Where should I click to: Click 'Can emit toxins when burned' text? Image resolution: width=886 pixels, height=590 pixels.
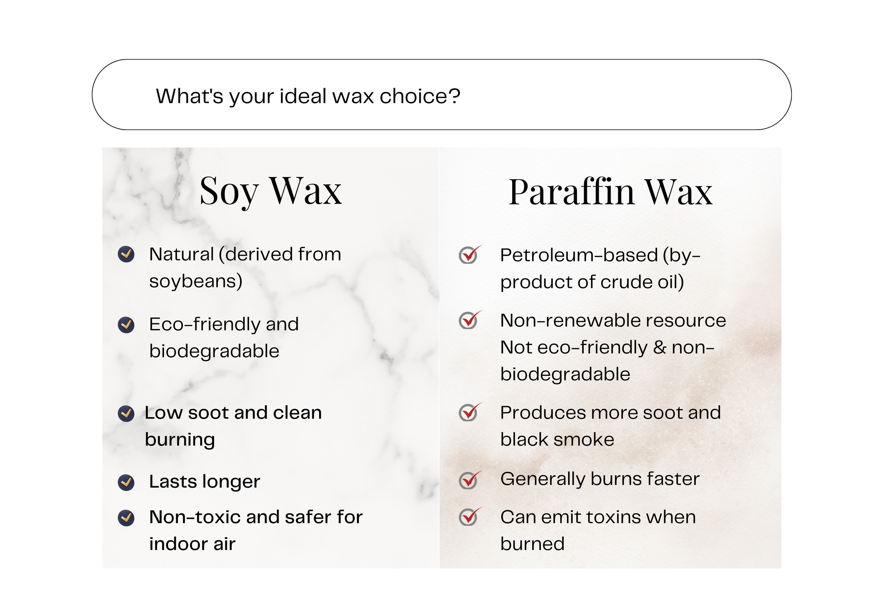tap(597, 530)
